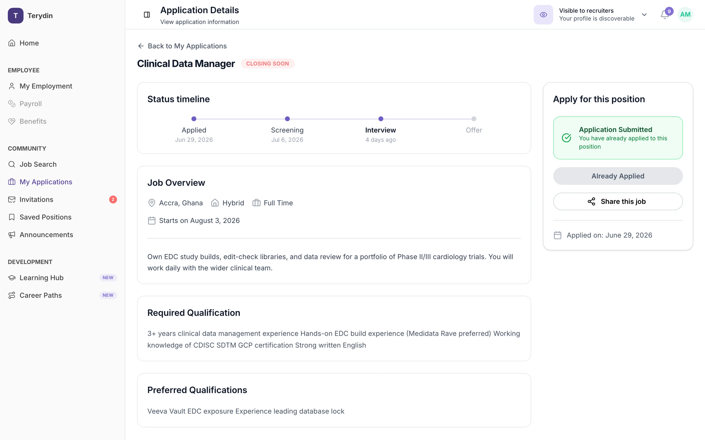Click the Saved Positions bookmark icon
This screenshot has width=705, height=440.
click(x=12, y=217)
